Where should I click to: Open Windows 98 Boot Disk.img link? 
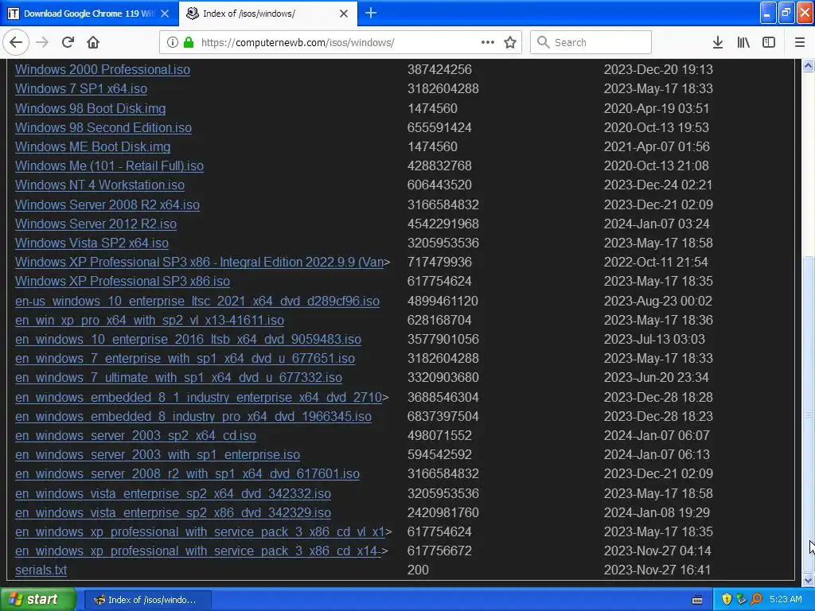point(91,108)
